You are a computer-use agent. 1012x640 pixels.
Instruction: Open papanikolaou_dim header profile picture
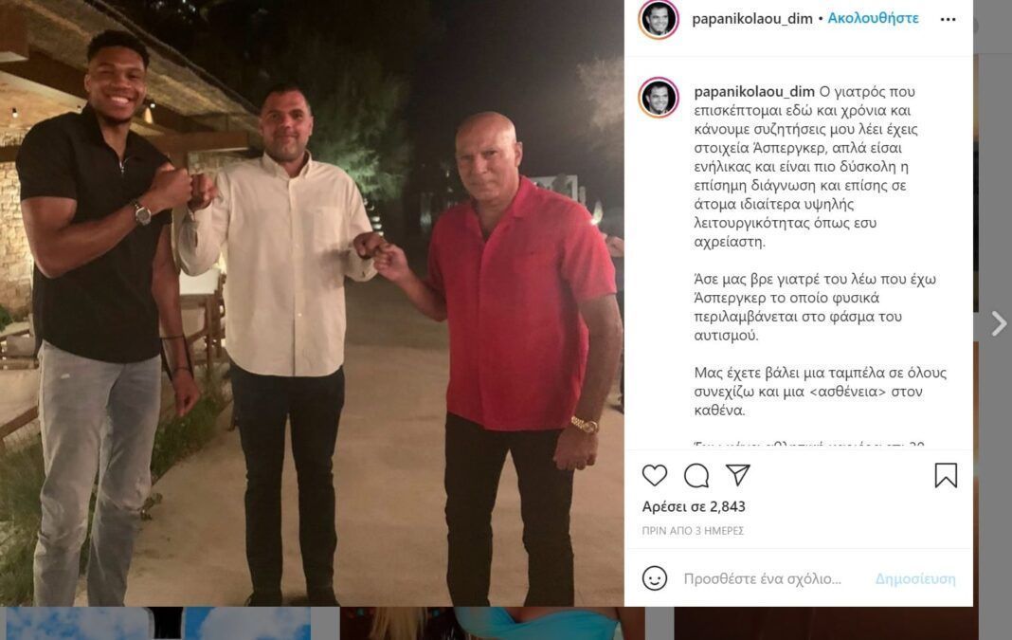point(659,19)
